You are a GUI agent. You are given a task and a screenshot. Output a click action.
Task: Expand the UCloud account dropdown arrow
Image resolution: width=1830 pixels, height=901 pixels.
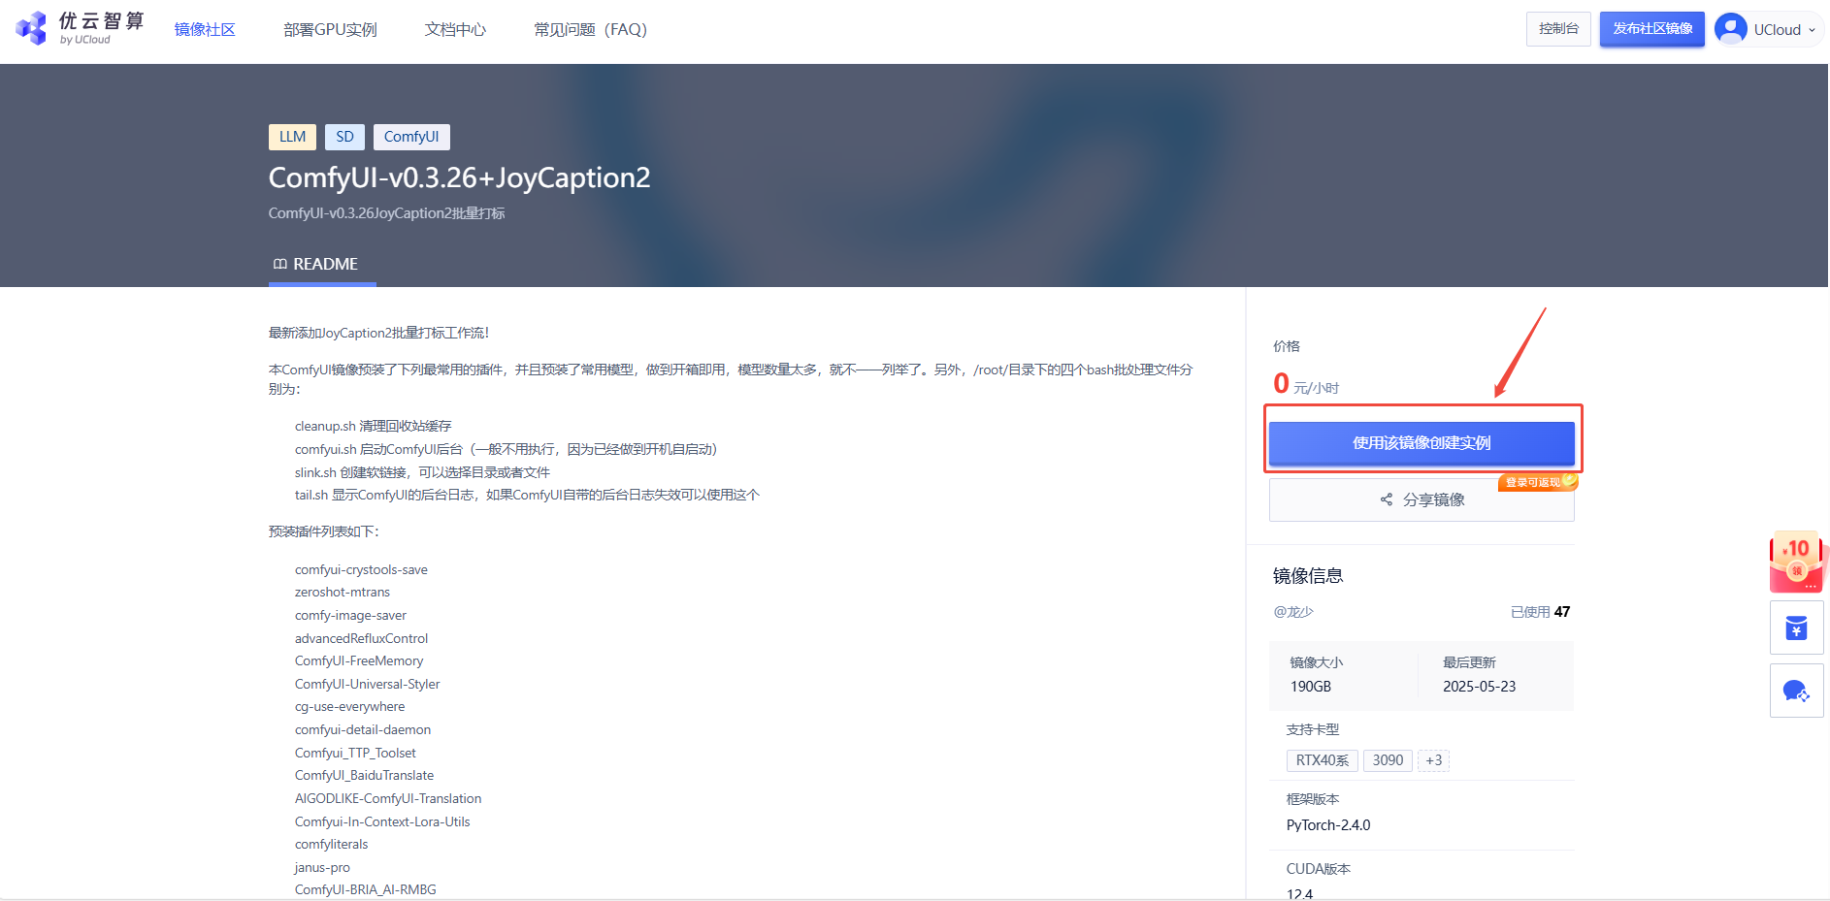click(1812, 30)
